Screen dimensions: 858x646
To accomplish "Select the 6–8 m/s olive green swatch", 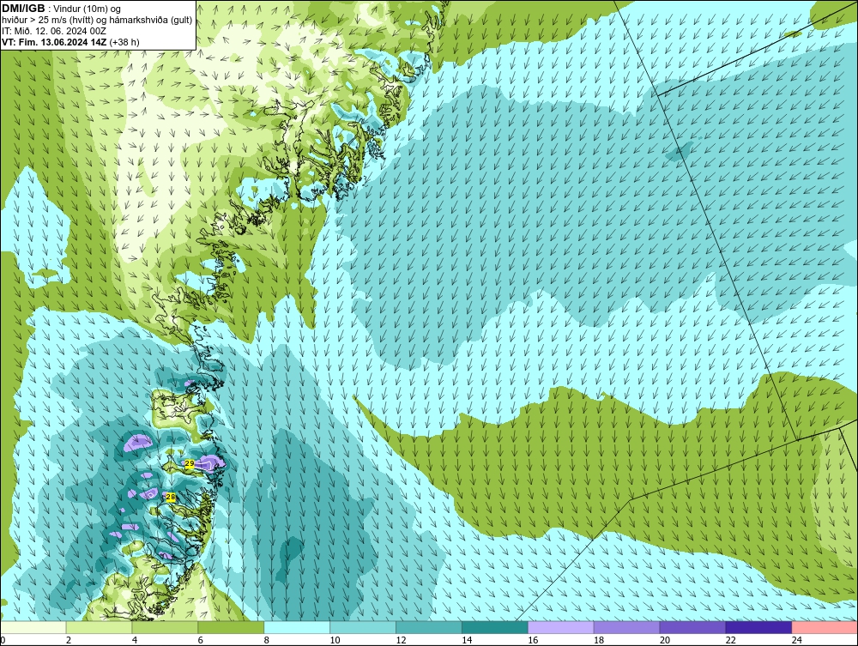I will (x=231, y=627).
